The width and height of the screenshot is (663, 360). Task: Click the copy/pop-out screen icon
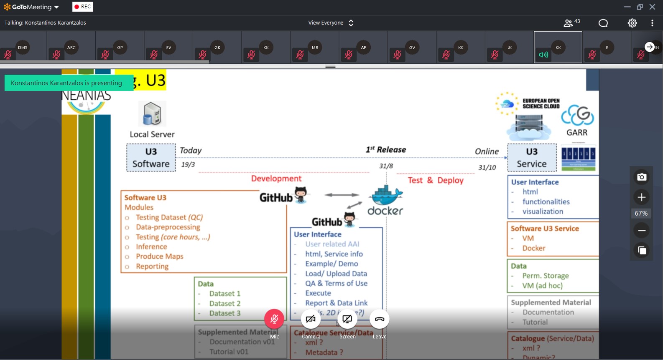[642, 250]
